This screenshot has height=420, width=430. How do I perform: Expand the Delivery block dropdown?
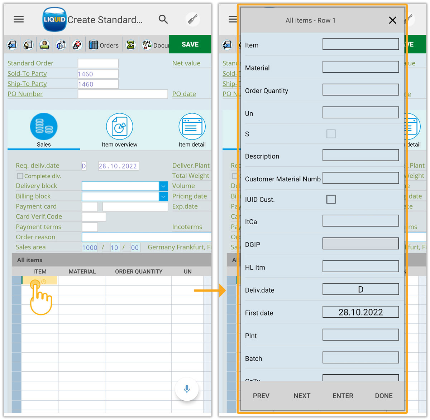[163, 186]
